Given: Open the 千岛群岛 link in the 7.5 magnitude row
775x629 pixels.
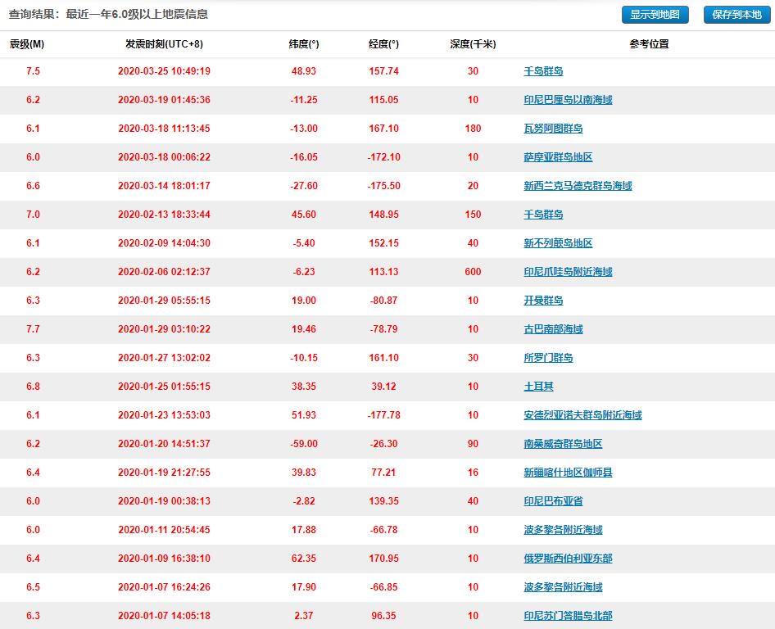Looking at the screenshot, I should pyautogui.click(x=543, y=71).
